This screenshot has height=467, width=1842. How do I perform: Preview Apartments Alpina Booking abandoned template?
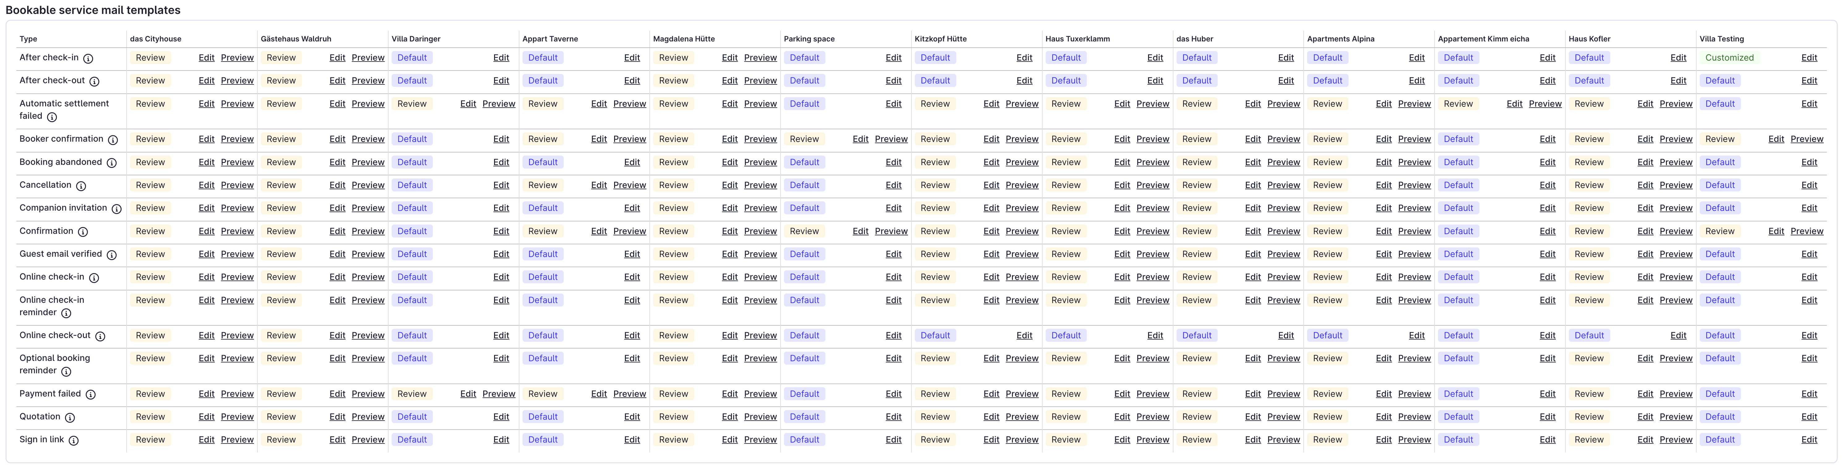pyautogui.click(x=1415, y=162)
